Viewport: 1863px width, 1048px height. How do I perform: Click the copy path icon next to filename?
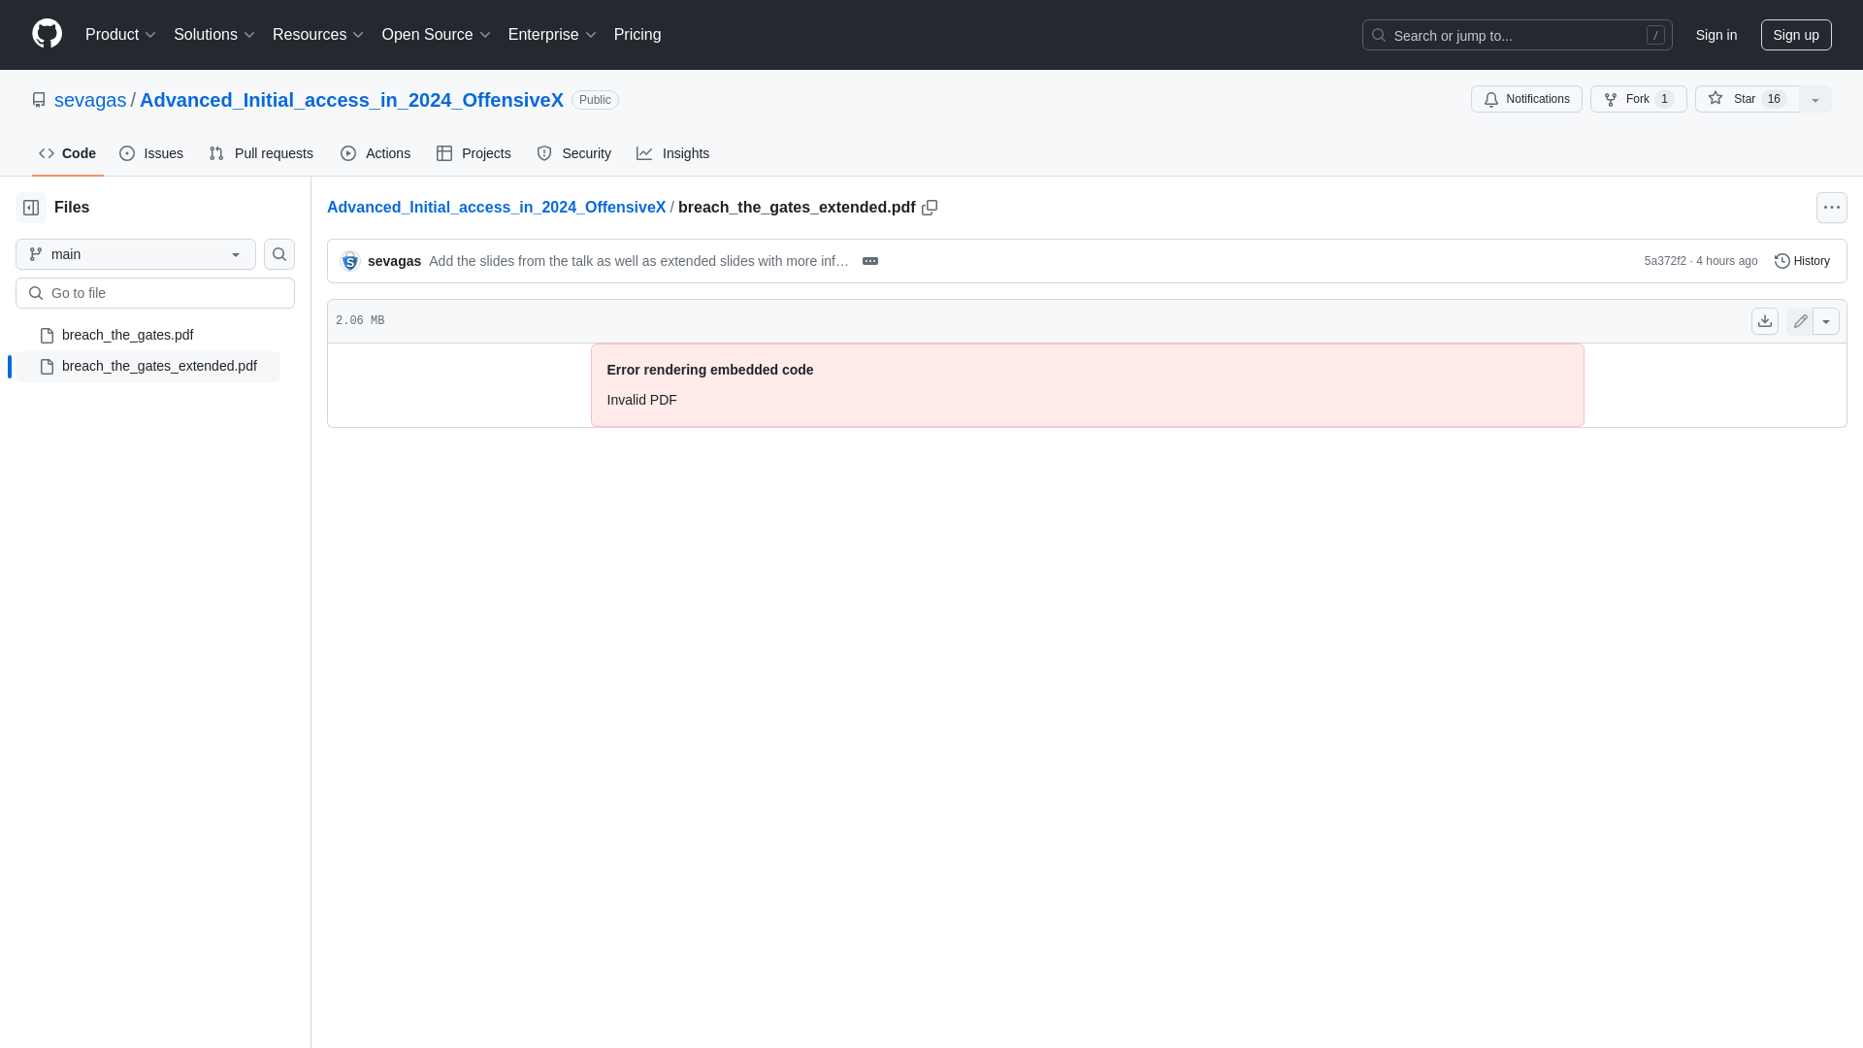931,208
